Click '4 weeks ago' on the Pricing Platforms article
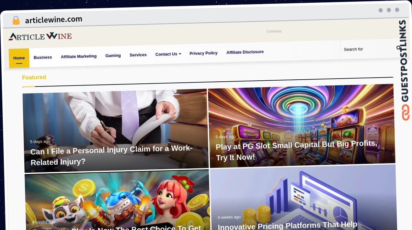Viewport: 412px width, 230px height. (x=229, y=217)
